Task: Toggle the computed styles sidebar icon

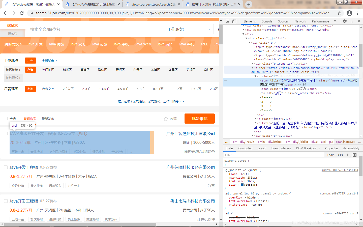Action: [x=354, y=155]
